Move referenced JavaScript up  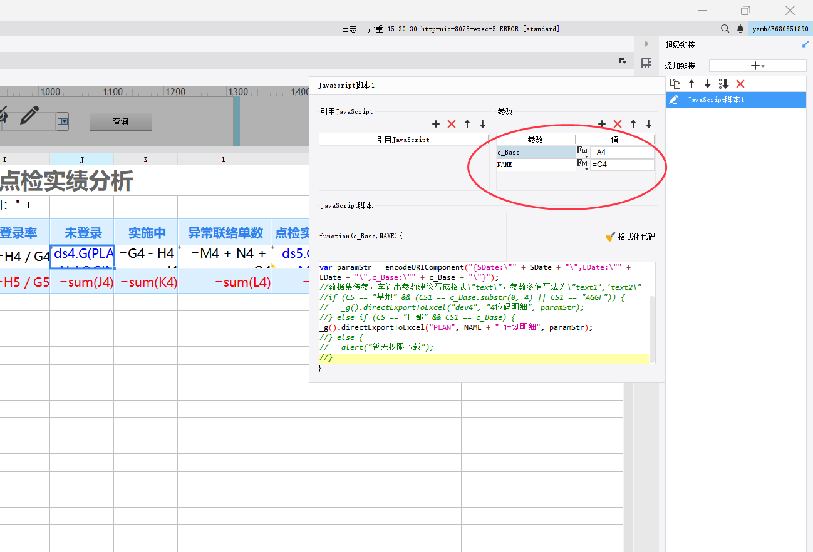[467, 125]
